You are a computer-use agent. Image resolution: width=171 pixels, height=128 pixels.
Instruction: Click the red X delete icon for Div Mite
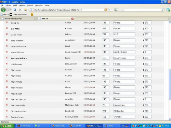pos(7,28)
